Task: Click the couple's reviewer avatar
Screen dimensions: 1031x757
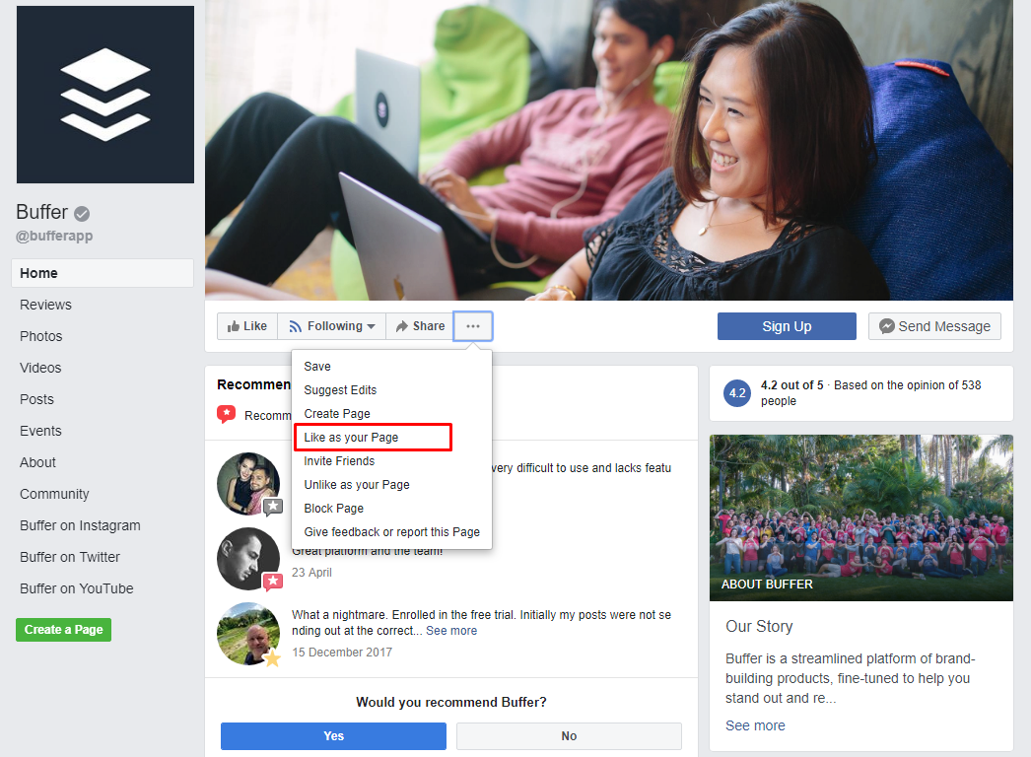Action: pyautogui.click(x=248, y=483)
